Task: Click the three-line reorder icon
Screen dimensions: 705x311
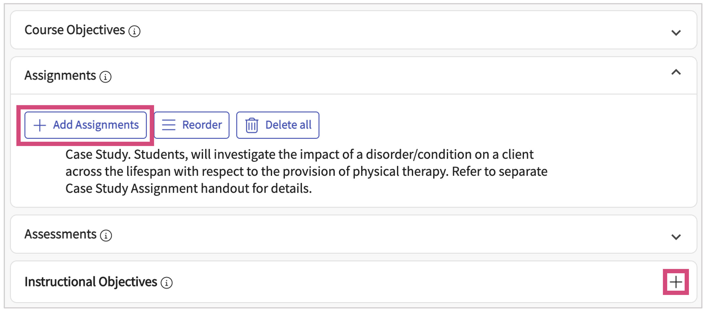Action: 169,125
